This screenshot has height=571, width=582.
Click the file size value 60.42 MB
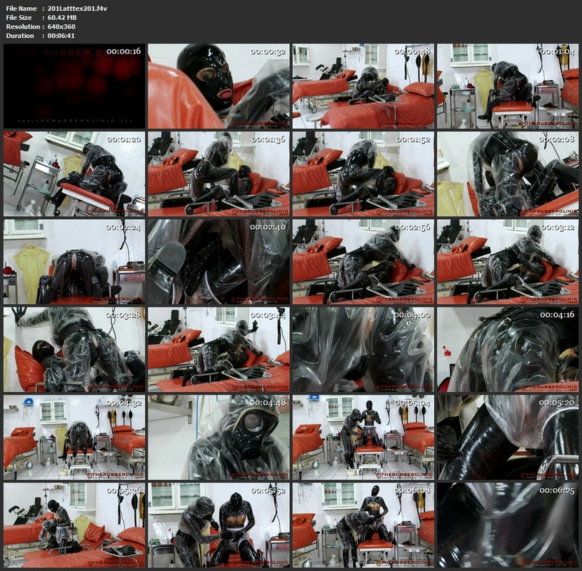point(62,17)
